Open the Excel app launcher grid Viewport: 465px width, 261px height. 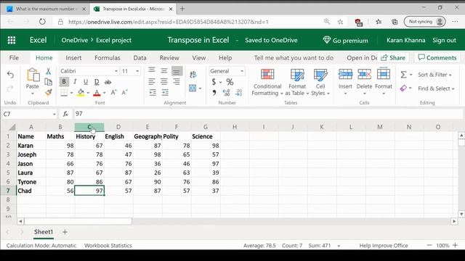(12, 40)
